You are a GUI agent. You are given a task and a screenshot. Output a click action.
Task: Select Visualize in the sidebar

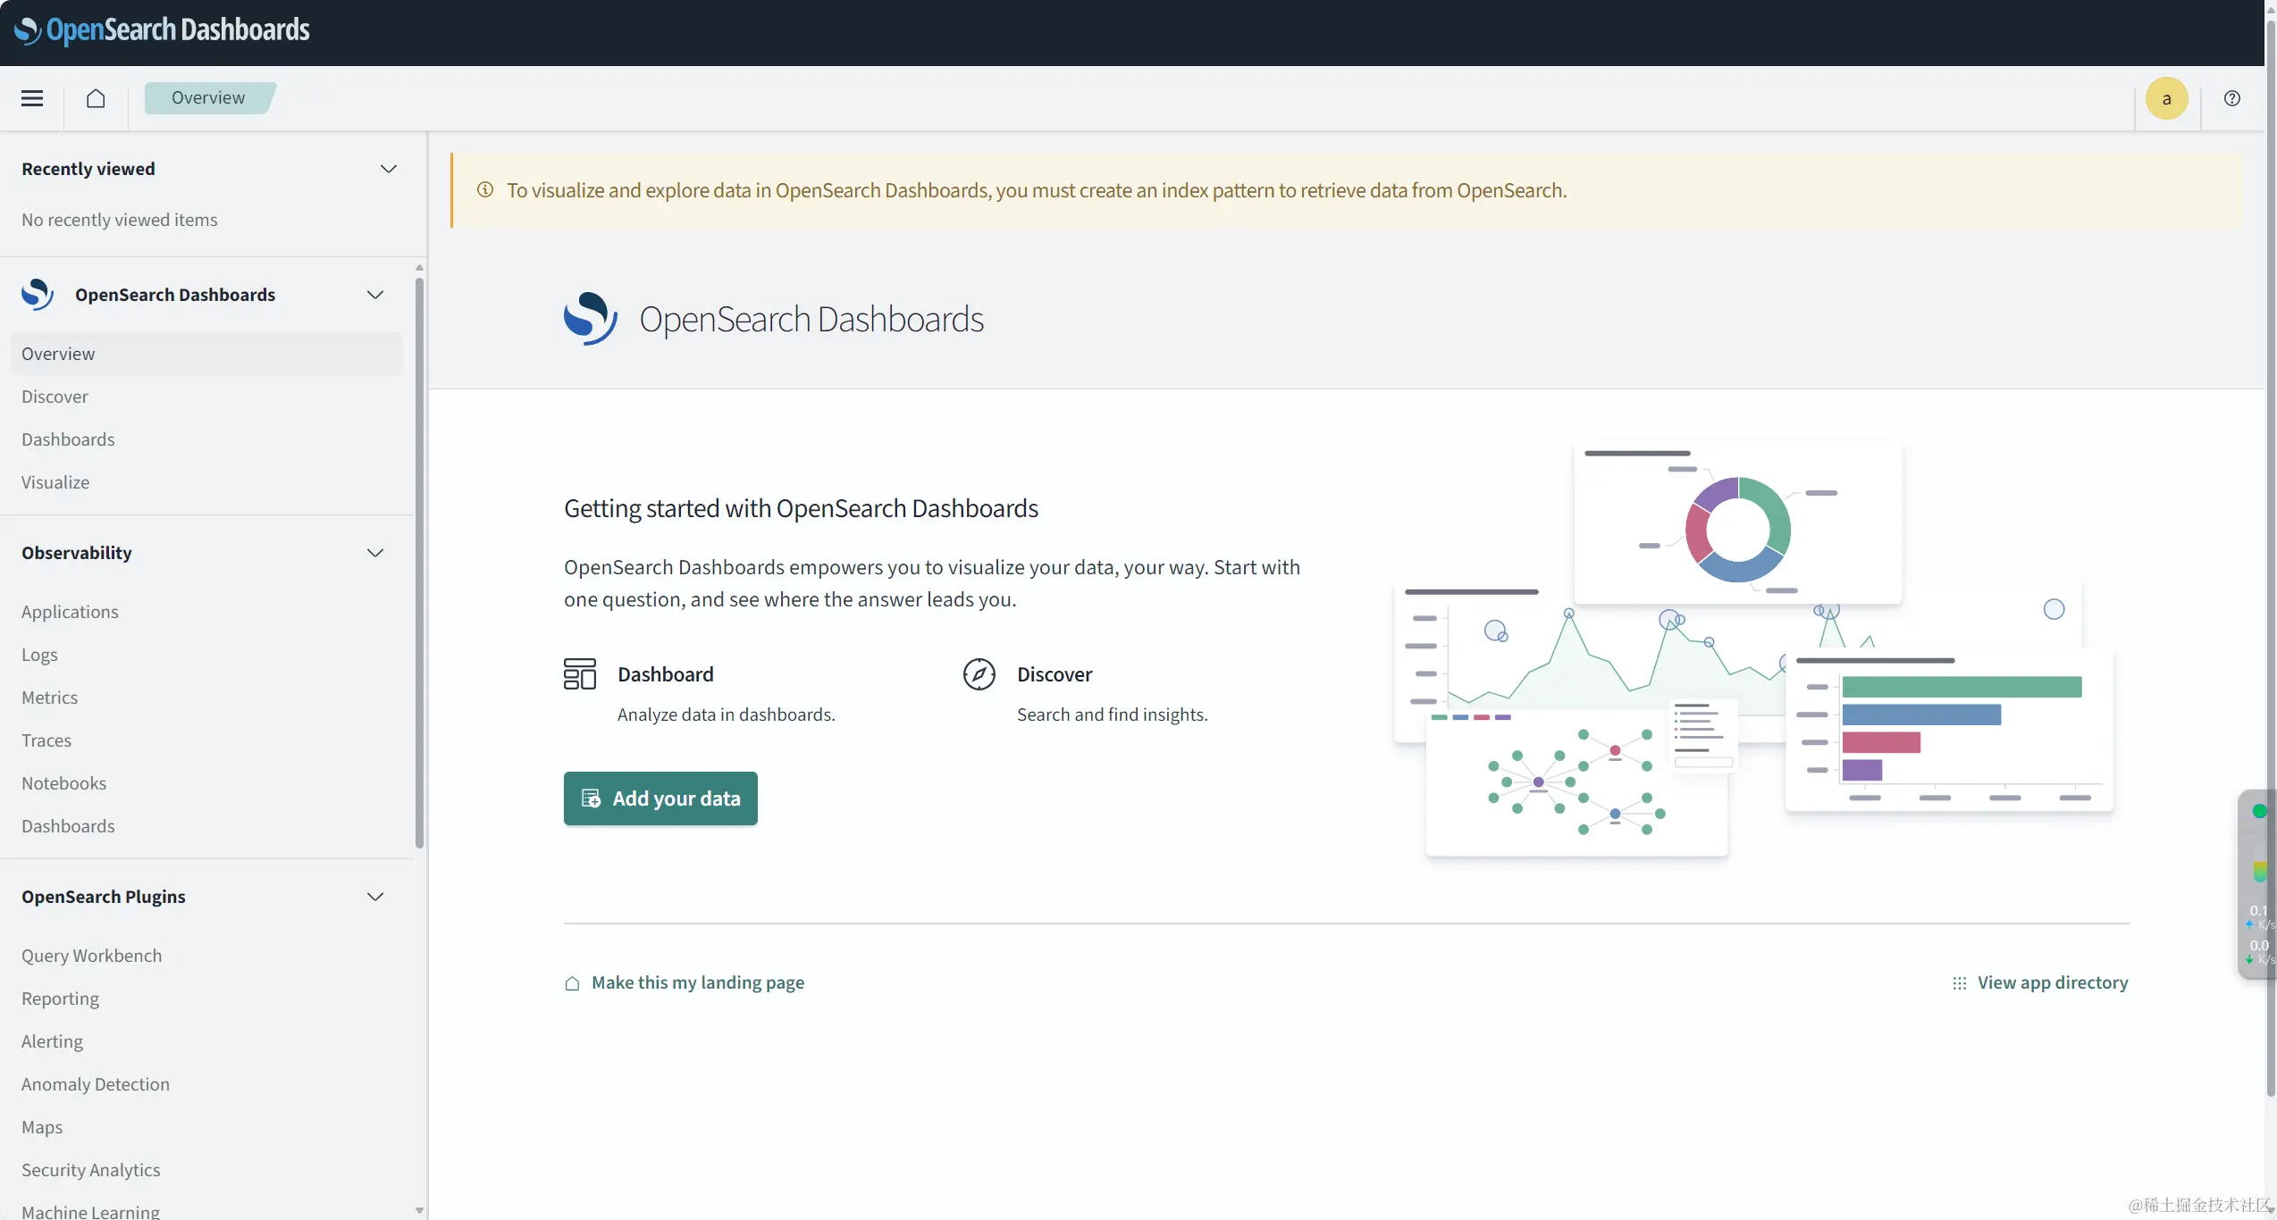click(x=55, y=482)
